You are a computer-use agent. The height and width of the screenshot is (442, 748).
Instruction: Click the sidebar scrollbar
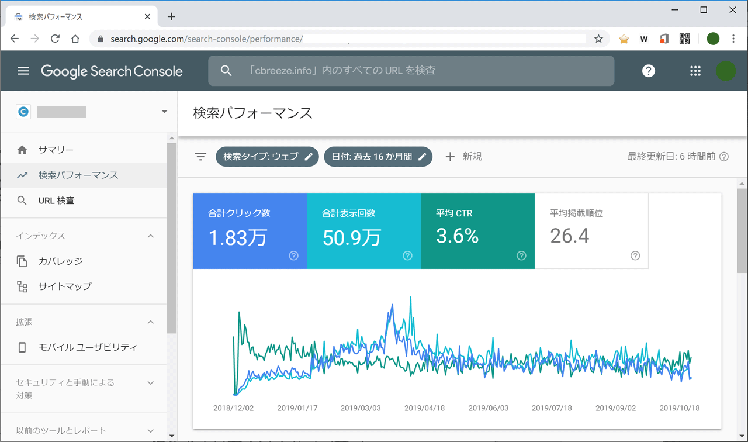[x=171, y=238]
